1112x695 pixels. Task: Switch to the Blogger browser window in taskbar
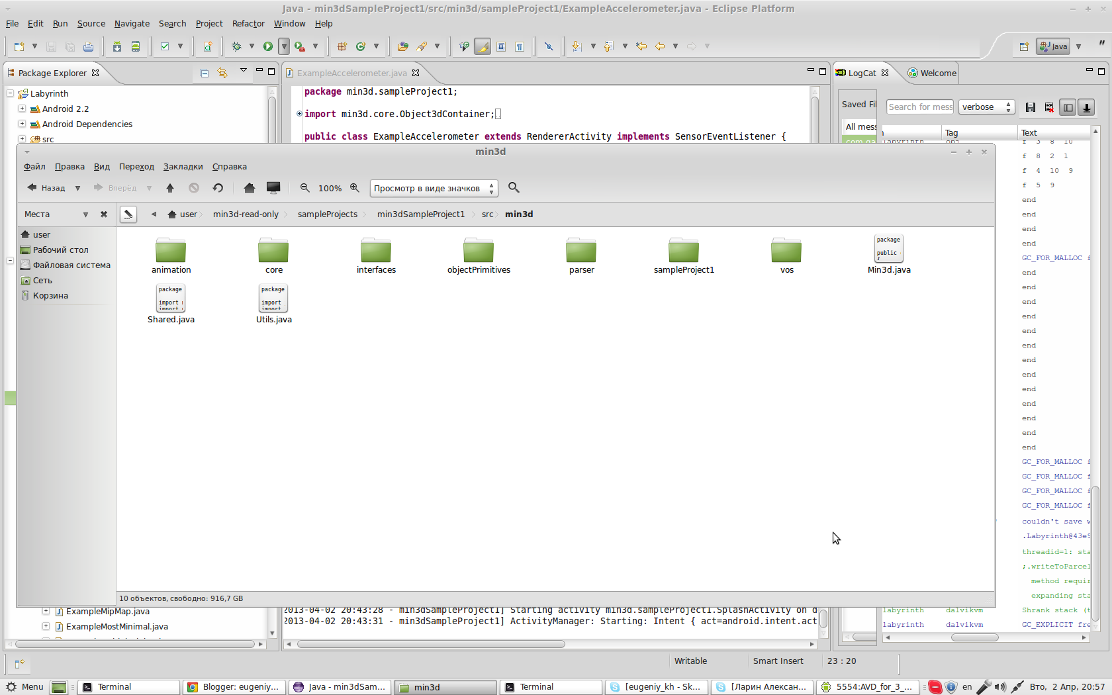point(234,687)
